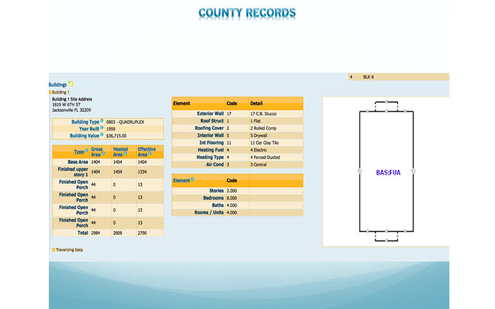Select the Heating Type row
The width and height of the screenshot is (495, 309).
(237, 157)
